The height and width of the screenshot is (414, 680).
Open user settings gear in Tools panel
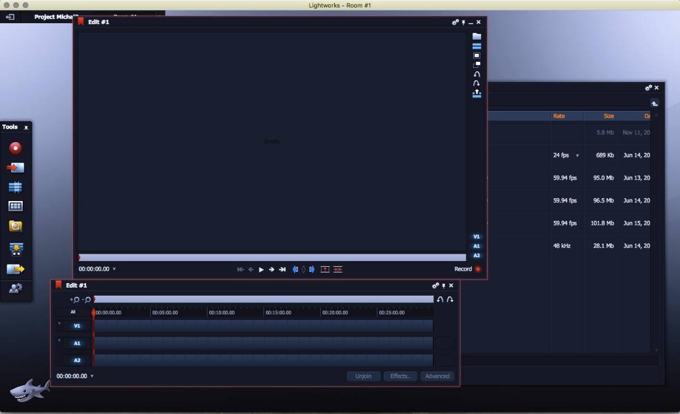[16, 289]
